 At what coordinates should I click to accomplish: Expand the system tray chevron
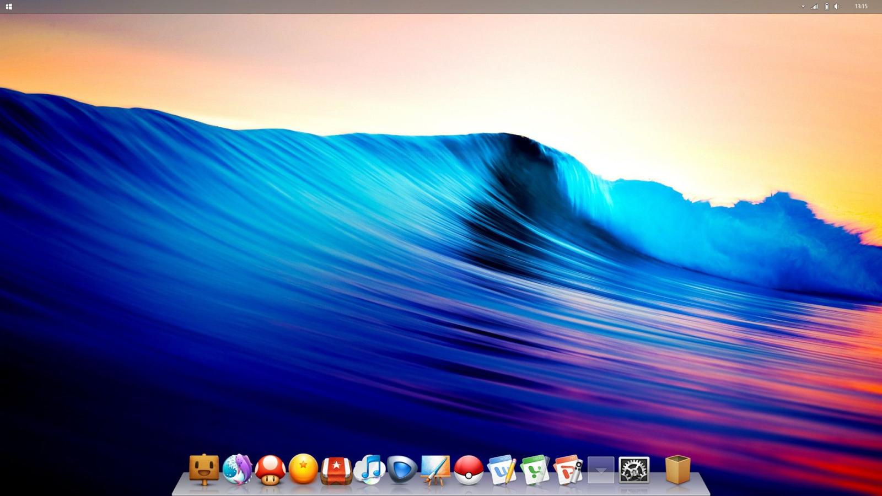coord(803,6)
